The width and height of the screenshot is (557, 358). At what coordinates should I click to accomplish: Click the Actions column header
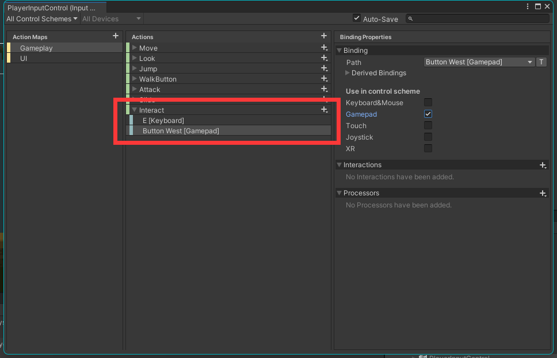point(143,37)
